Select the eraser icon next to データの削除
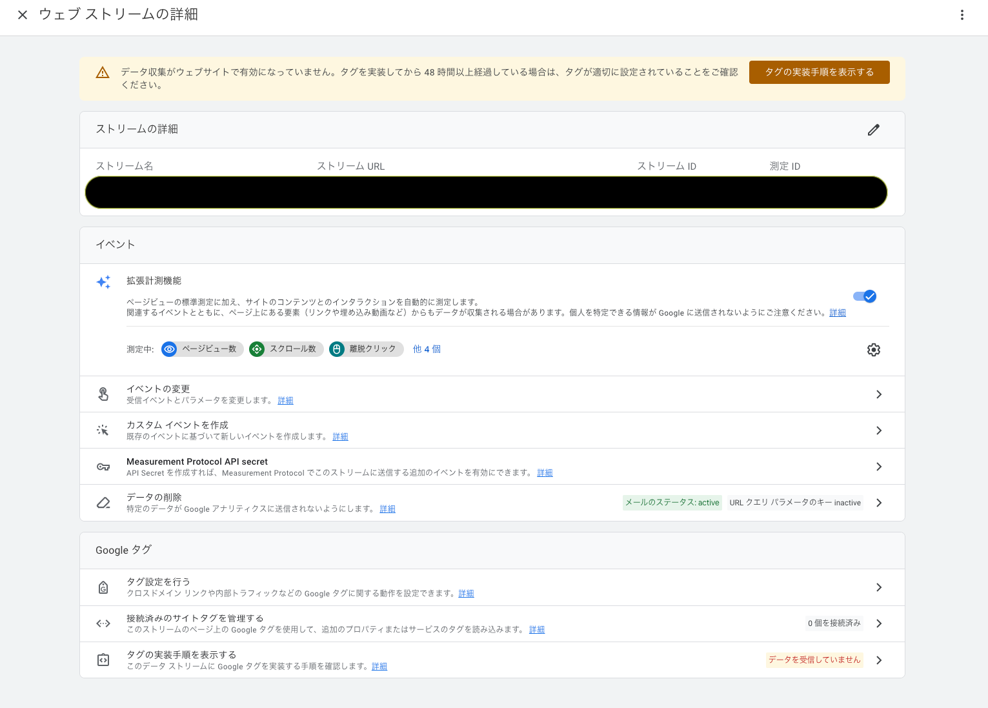This screenshot has width=988, height=708. 103,502
